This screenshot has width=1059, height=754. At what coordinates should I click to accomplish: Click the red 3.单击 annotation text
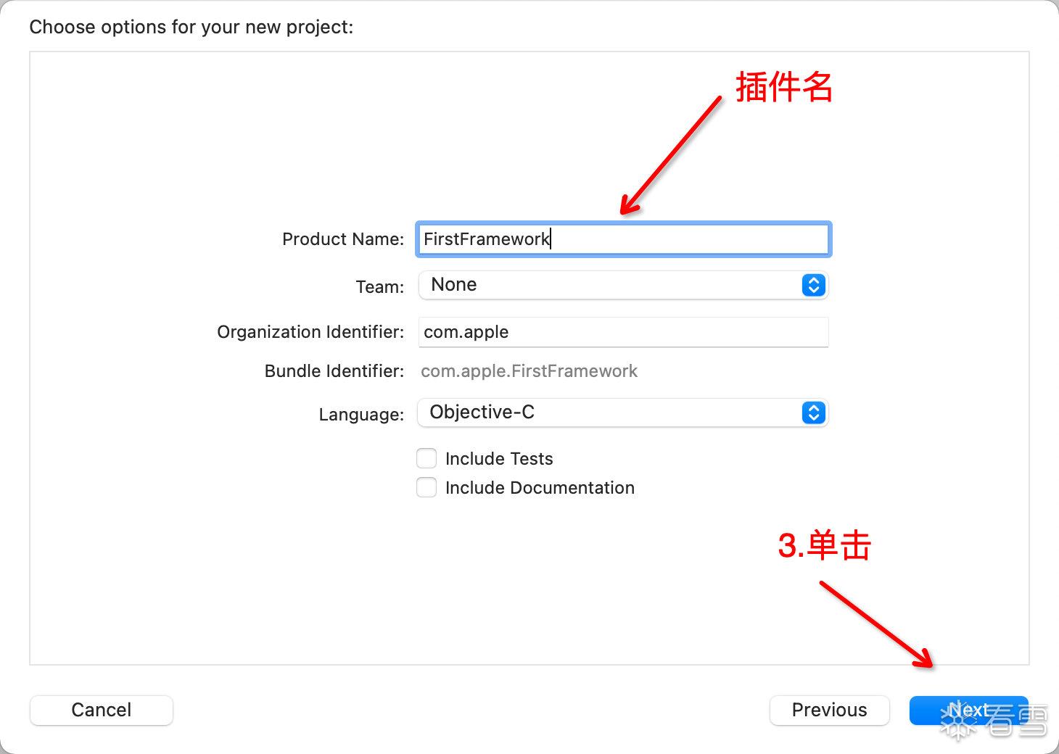[x=824, y=545]
